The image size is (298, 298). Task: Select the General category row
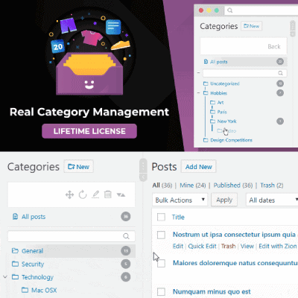pyautogui.click(x=72, y=251)
